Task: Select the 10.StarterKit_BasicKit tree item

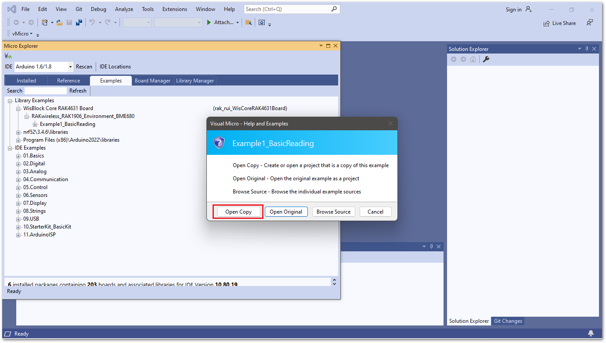Action: pos(47,227)
